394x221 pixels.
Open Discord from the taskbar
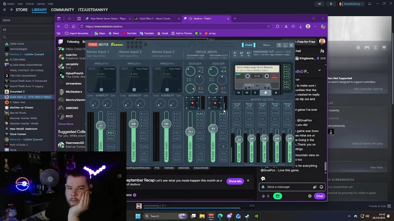click(x=229, y=216)
